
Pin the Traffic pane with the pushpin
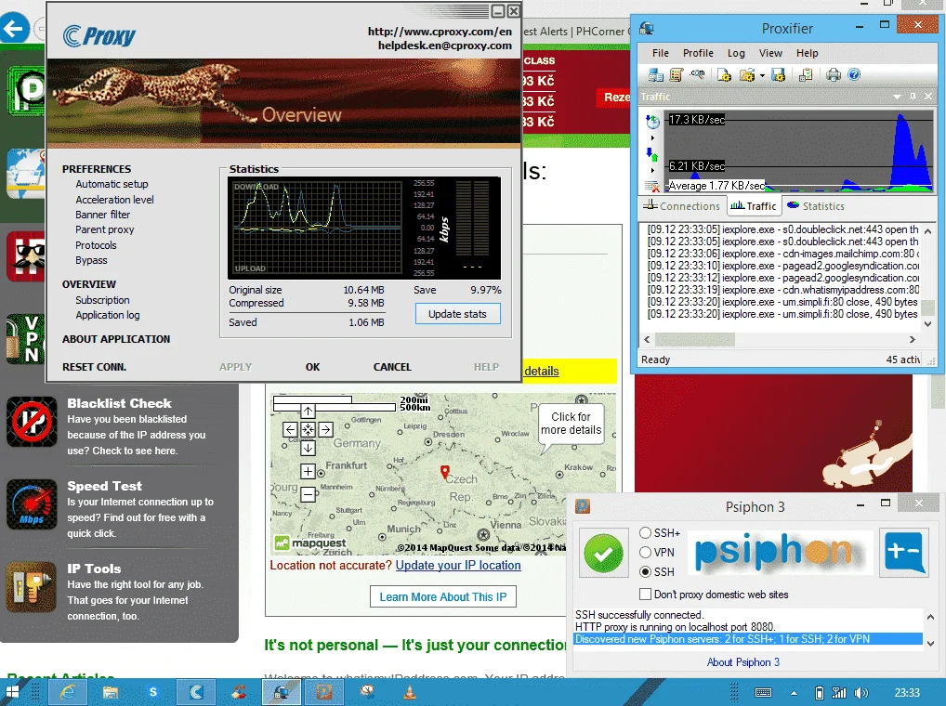pyautogui.click(x=913, y=97)
